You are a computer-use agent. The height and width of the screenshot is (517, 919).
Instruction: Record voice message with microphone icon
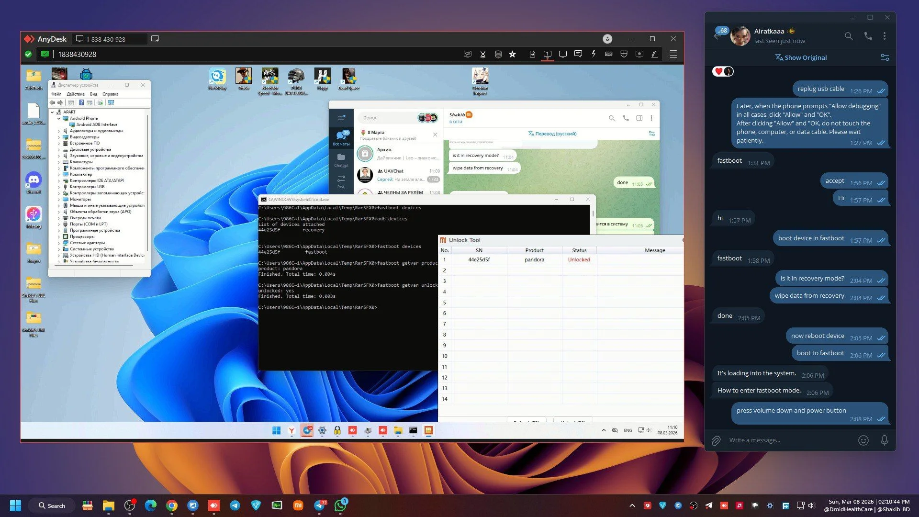pos(885,440)
